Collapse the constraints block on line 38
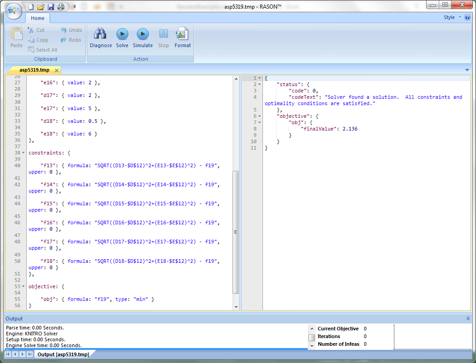The height and width of the screenshot is (363, 476). (23, 153)
